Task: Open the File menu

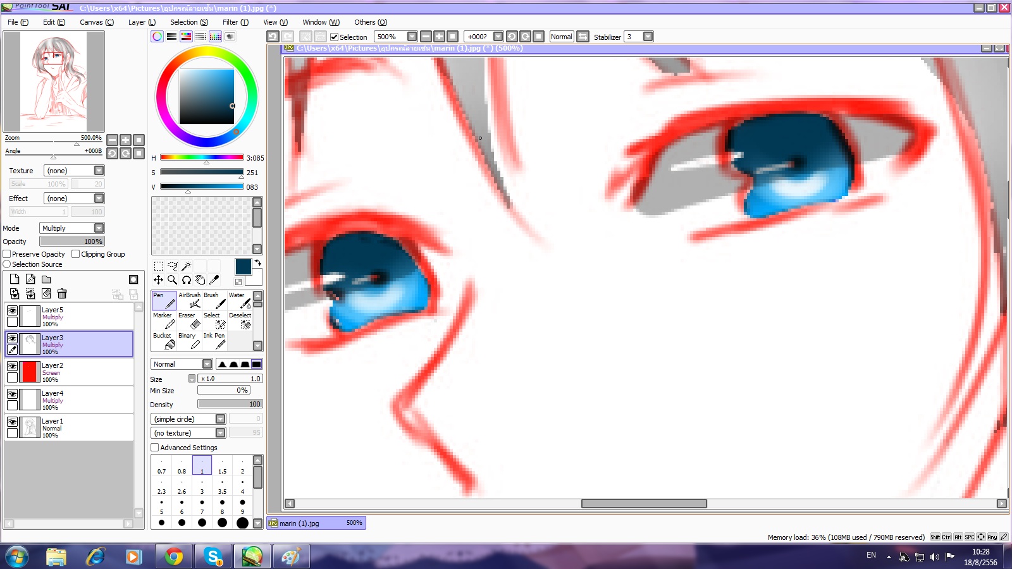Action: click(18, 22)
